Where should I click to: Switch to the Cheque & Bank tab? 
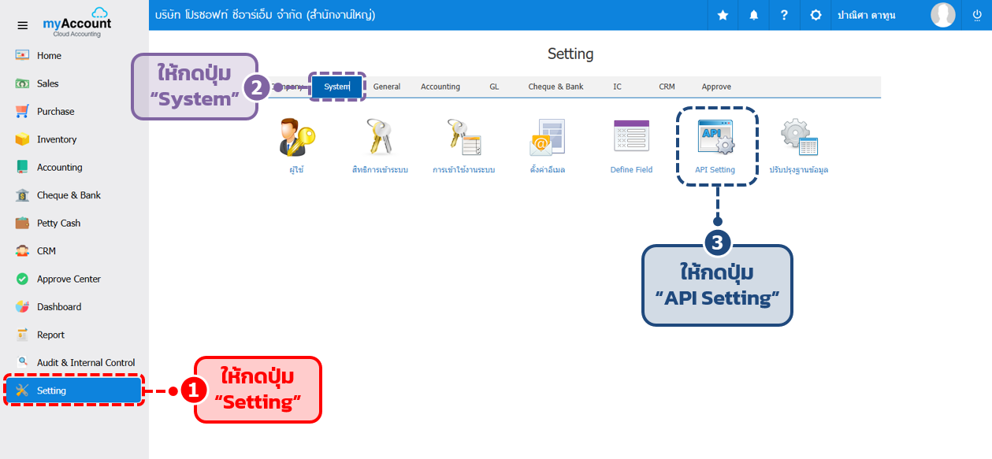tap(555, 87)
